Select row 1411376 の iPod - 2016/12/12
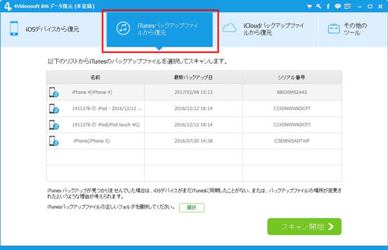Image resolution: width=388 pixels, height=250 pixels. [194, 109]
